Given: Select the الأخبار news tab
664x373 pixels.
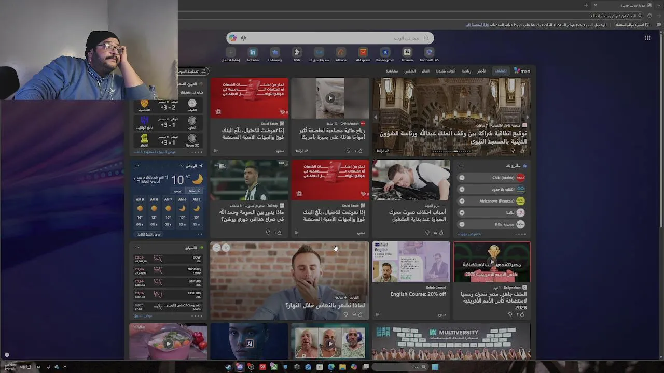Looking at the screenshot, I should pyautogui.click(x=482, y=71).
